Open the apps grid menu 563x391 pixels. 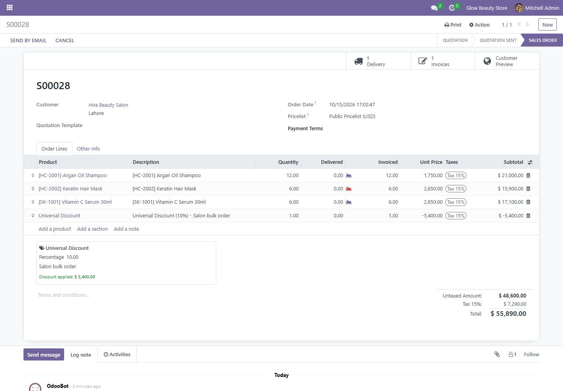10,7
